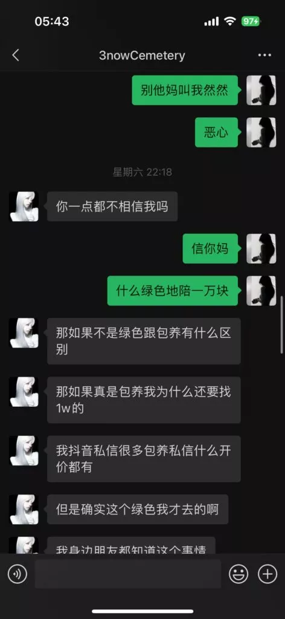Tap contact avatar beside '你一点都不相信我吗'
The image size is (285, 619).
click(24, 207)
